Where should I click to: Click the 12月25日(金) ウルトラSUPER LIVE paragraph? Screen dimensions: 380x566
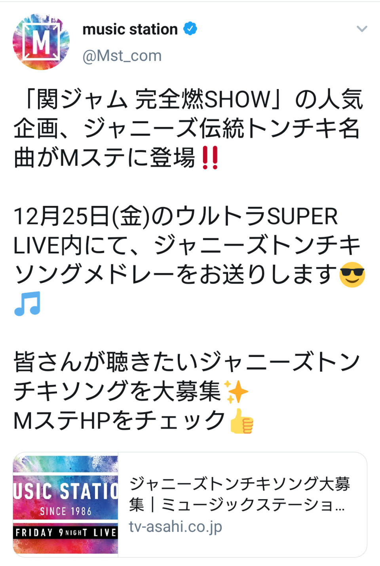(x=189, y=260)
